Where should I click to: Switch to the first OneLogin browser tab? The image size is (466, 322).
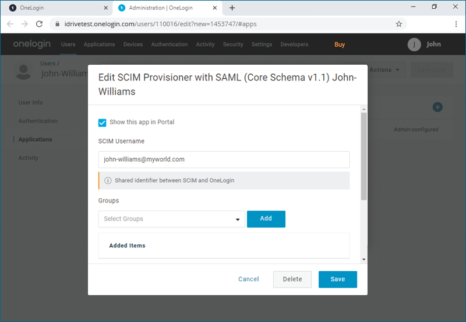tap(55, 8)
